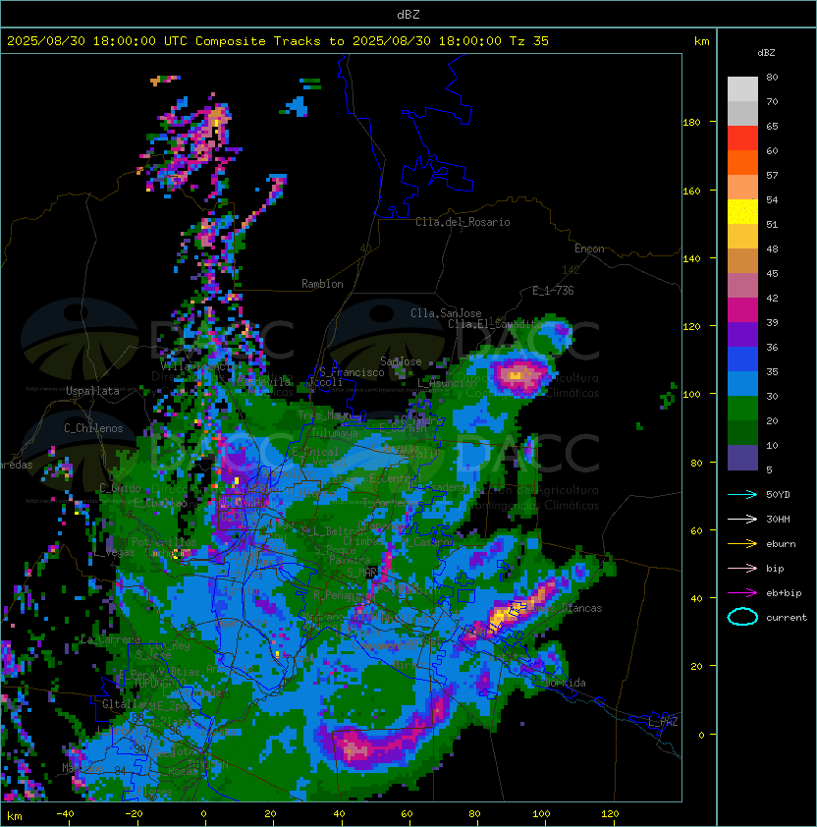Pick the magenta 39-42 dBZ swatch

pos(742,310)
